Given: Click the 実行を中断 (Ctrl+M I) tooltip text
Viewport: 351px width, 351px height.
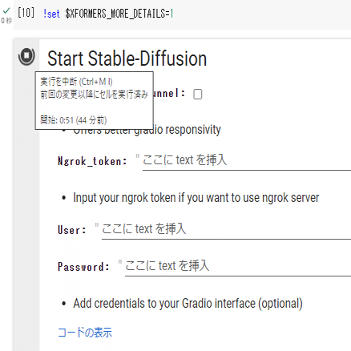Looking at the screenshot, I should [x=76, y=82].
